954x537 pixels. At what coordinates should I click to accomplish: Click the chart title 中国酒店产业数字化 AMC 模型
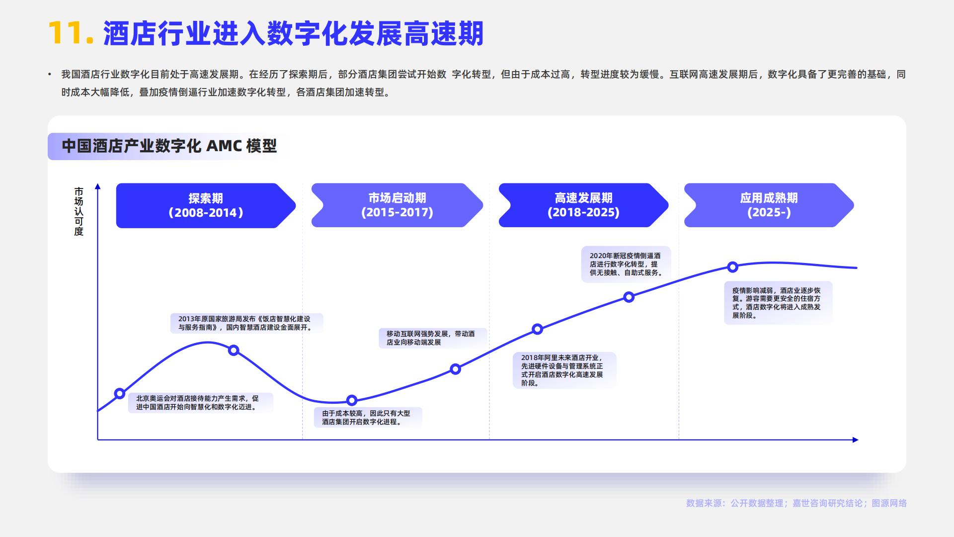click(x=169, y=146)
